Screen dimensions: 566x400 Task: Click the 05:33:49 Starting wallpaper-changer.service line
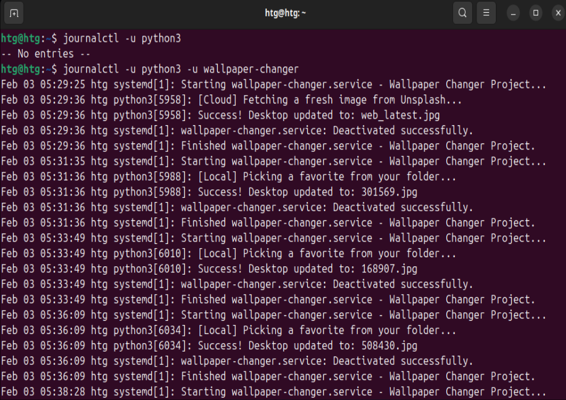pyautogui.click(x=273, y=238)
